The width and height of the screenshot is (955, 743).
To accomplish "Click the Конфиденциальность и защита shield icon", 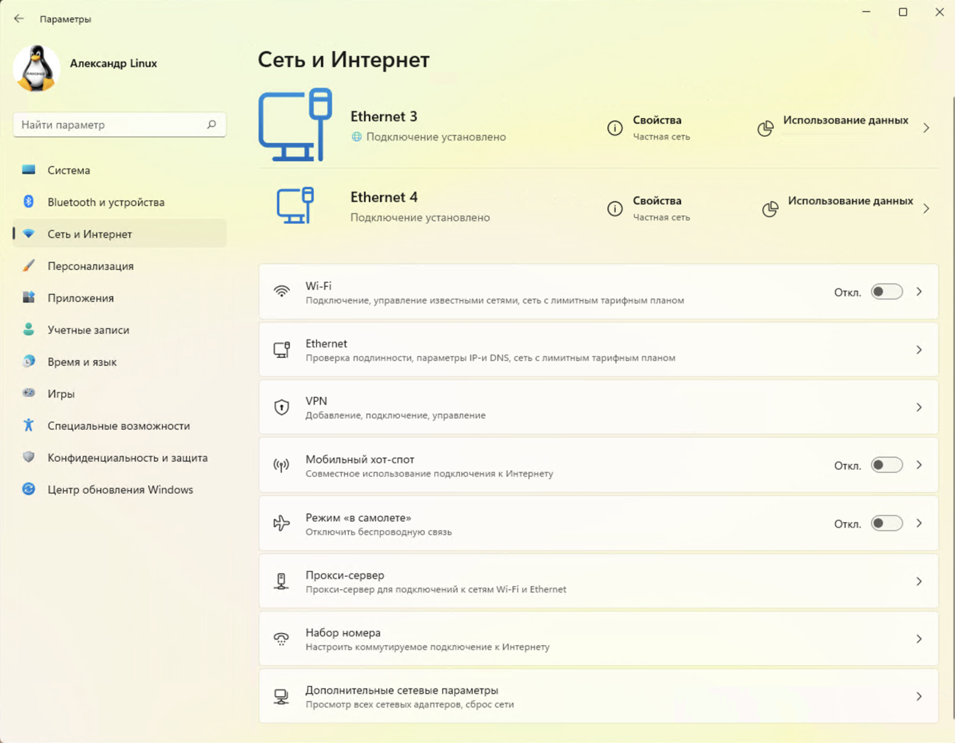I will point(29,457).
